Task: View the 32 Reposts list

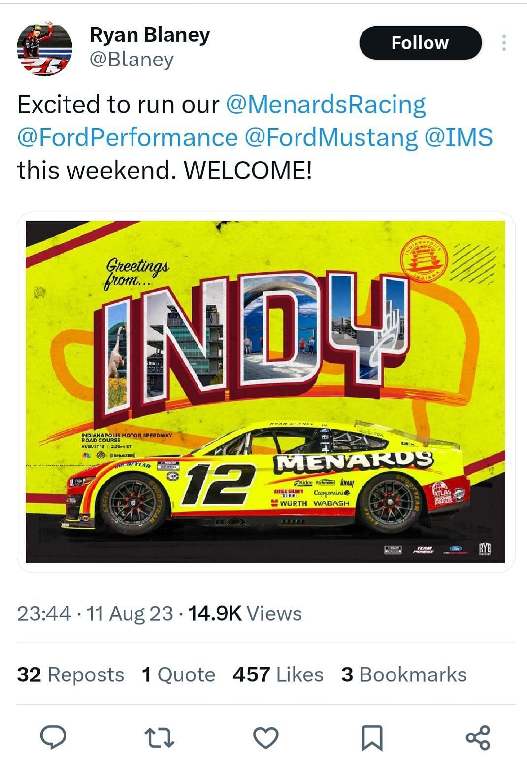Action: [70, 674]
